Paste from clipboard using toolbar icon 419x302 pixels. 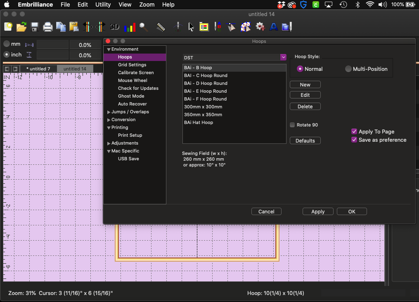[x=74, y=27]
